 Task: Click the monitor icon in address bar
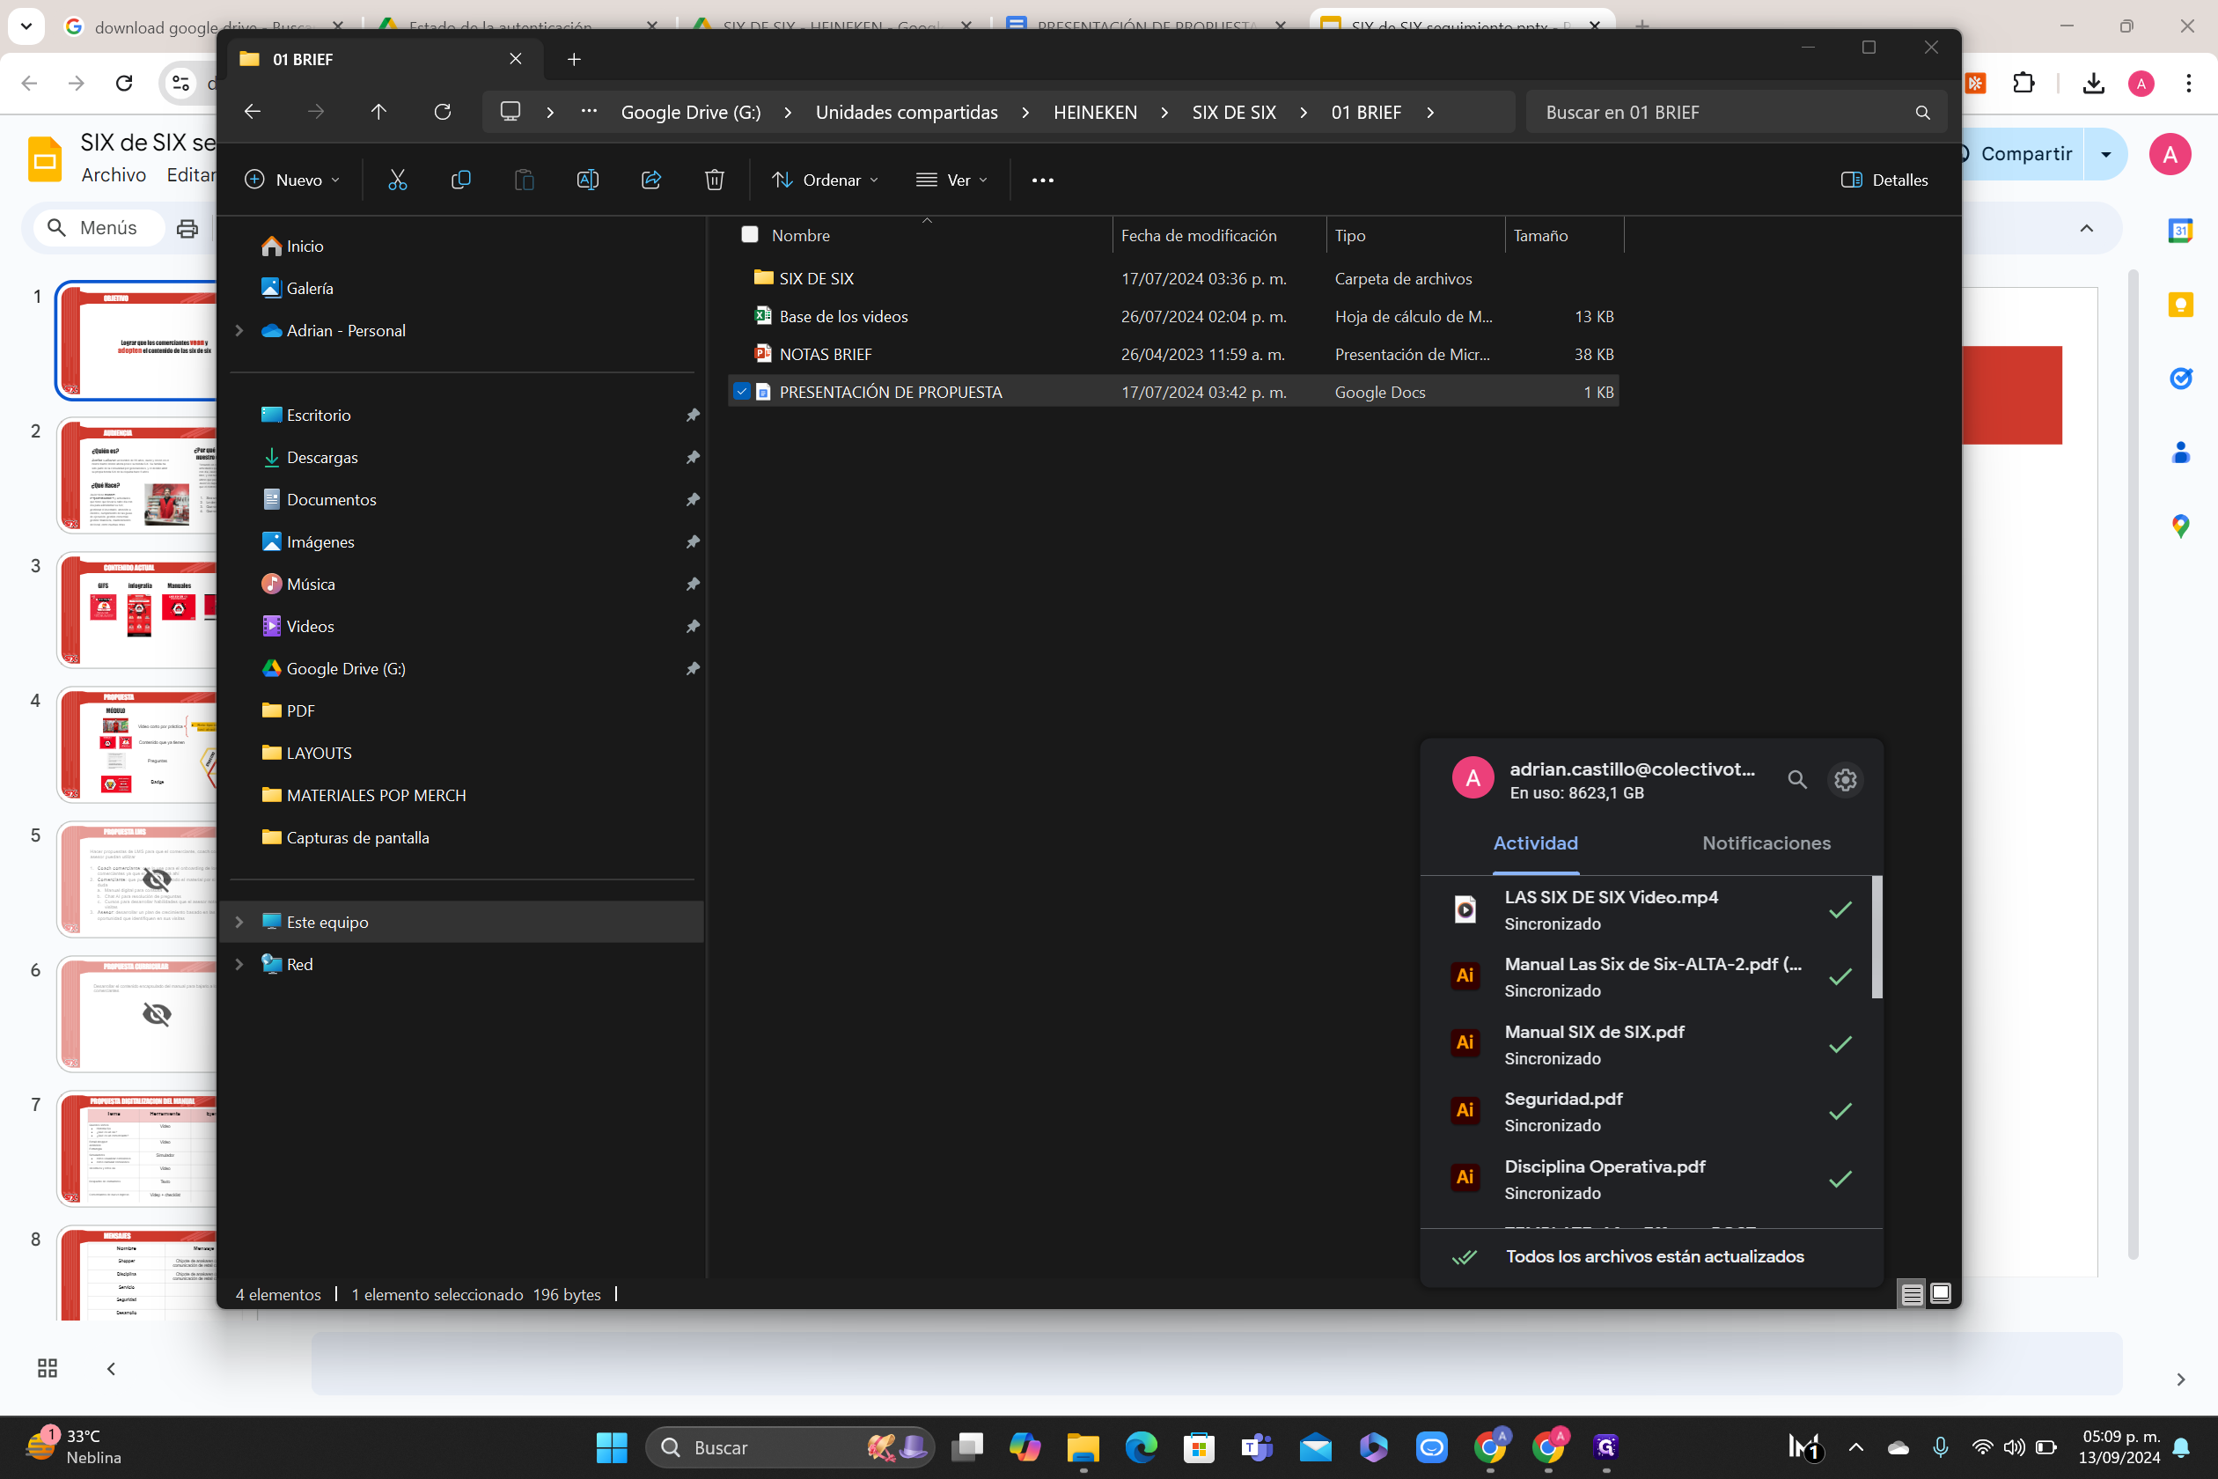[510, 111]
